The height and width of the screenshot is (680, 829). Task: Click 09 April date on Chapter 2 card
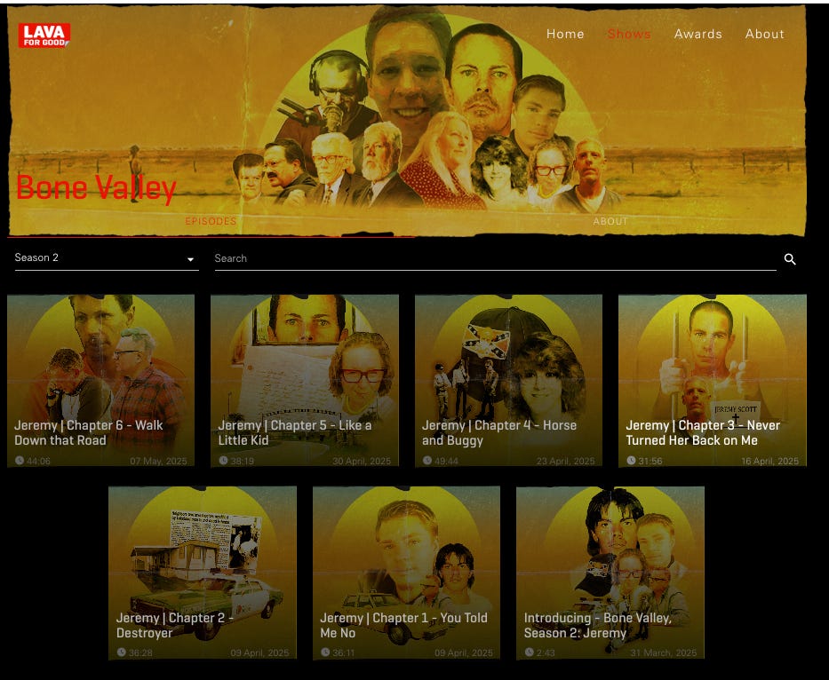[259, 653]
